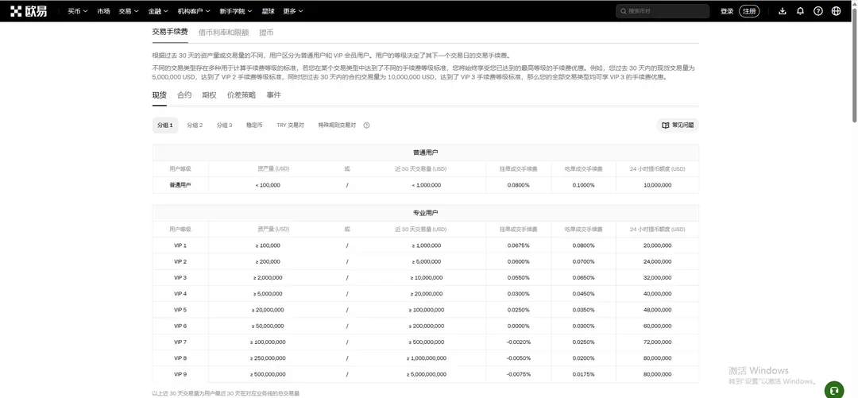
Task: Open the green customer support headset icon
Action: [x=834, y=390]
